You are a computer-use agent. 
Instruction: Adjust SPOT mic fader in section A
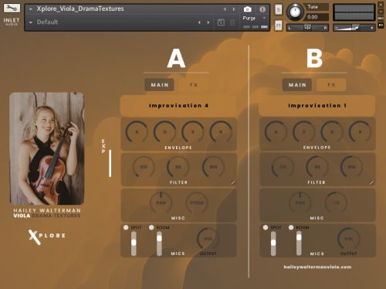[134, 243]
